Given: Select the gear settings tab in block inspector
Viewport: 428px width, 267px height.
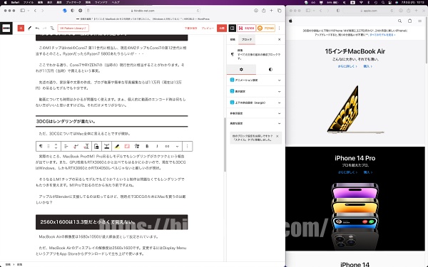Looking at the screenshot, I should 241,70.
